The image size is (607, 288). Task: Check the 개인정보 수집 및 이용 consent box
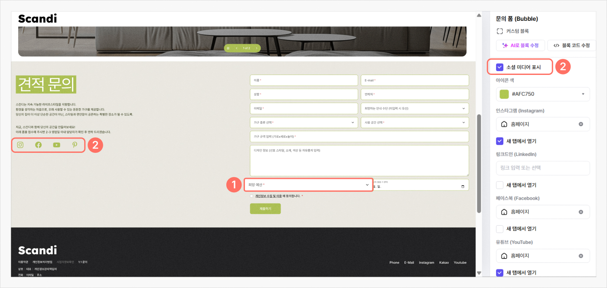click(x=252, y=196)
